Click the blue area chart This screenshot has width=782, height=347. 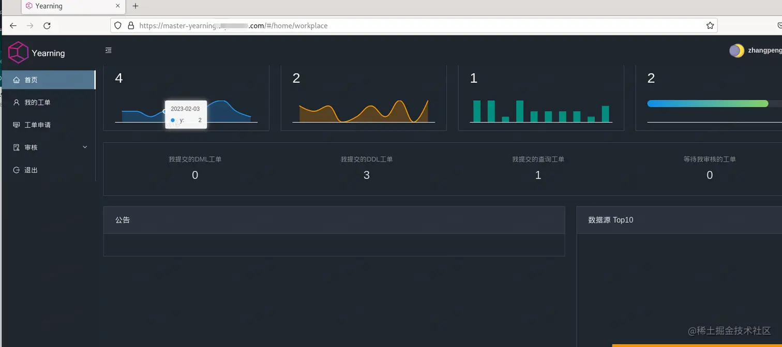pos(186,111)
